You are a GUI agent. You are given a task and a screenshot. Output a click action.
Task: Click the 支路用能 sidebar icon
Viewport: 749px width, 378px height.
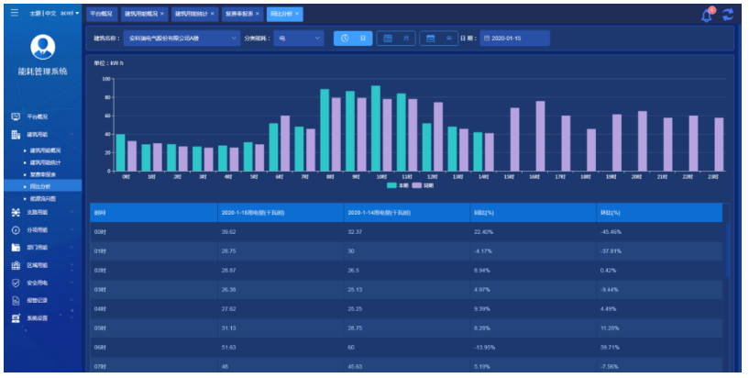(x=16, y=212)
